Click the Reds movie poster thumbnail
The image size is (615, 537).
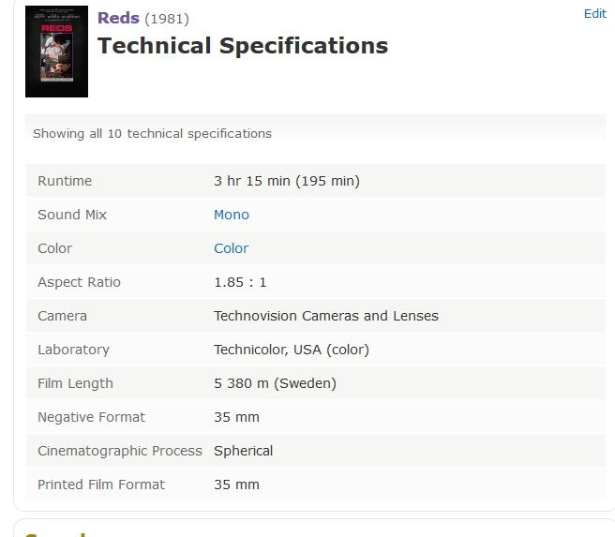[x=56, y=52]
